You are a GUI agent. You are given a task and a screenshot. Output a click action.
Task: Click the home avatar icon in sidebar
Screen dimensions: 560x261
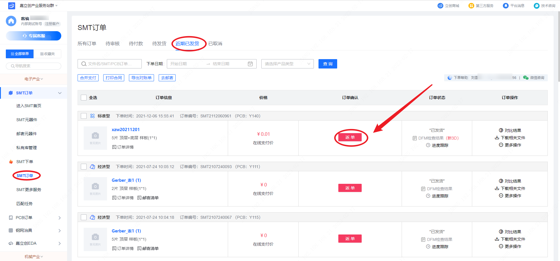pyautogui.click(x=11, y=21)
